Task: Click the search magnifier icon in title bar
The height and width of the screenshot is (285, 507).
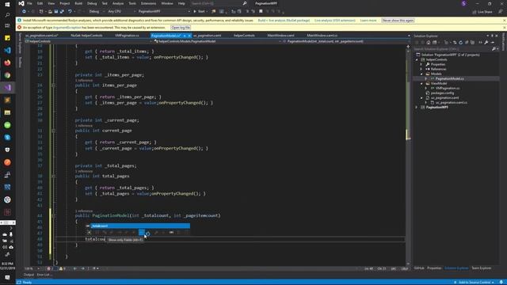Action: coord(245,3)
